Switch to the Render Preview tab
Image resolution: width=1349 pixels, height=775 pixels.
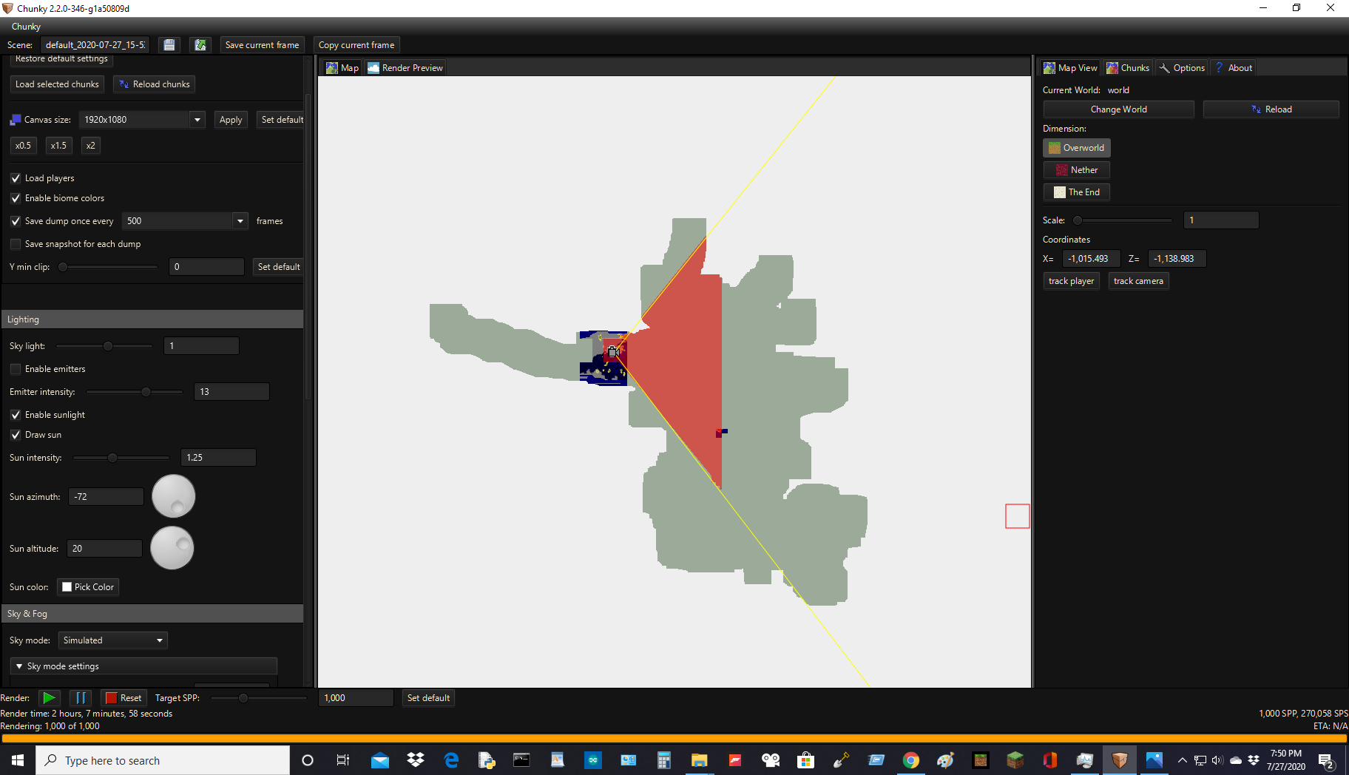click(405, 67)
